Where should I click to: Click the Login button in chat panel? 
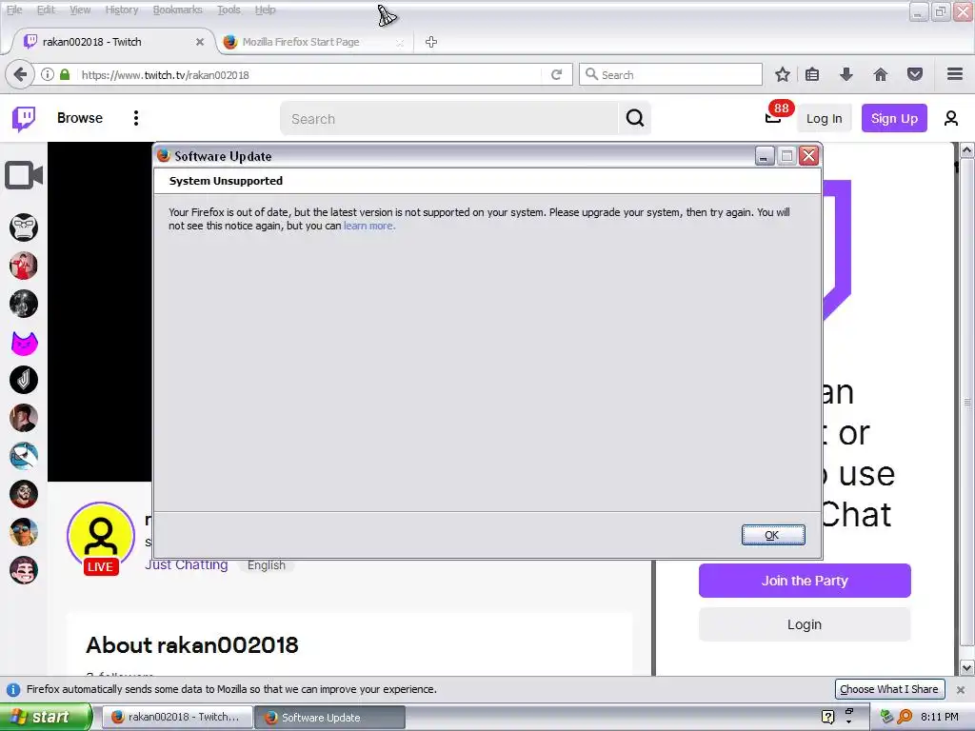(x=805, y=624)
